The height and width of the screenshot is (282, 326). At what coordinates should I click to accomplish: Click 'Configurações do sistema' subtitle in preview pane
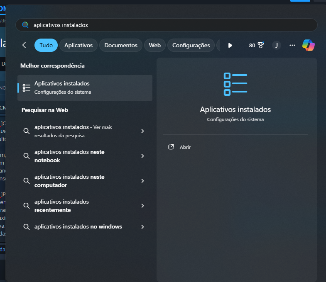click(x=235, y=119)
